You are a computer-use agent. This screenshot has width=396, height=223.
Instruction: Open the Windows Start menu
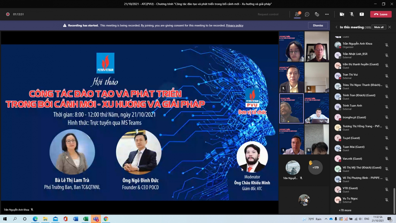5,219
